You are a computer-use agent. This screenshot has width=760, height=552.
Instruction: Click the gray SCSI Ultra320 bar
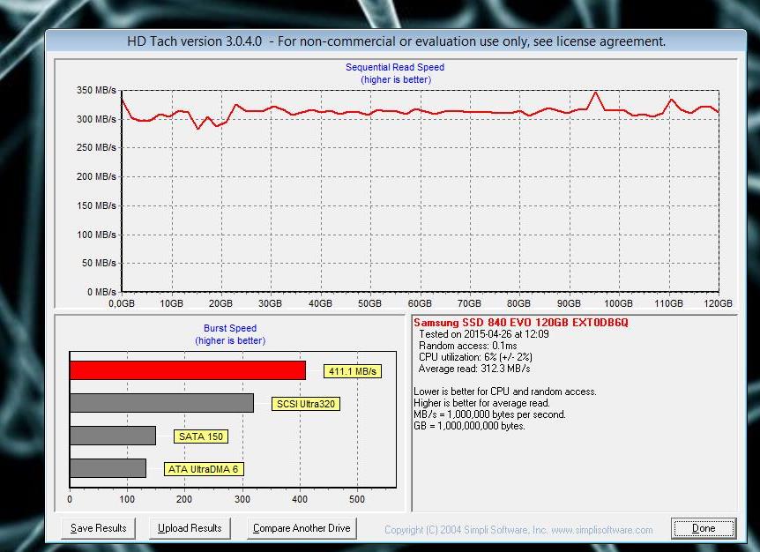point(162,403)
